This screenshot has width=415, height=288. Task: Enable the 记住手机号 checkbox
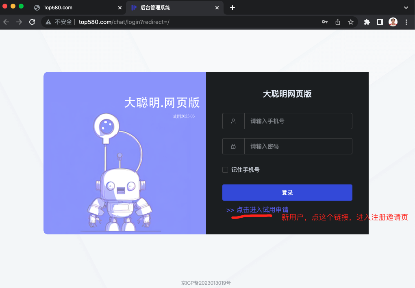(x=225, y=170)
